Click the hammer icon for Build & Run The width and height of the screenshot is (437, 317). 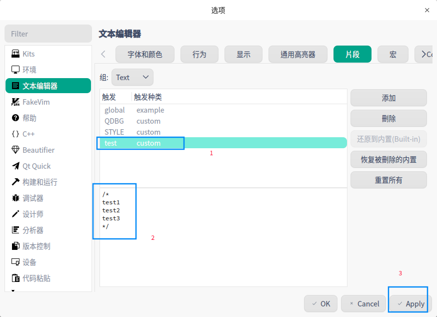(x=15, y=182)
